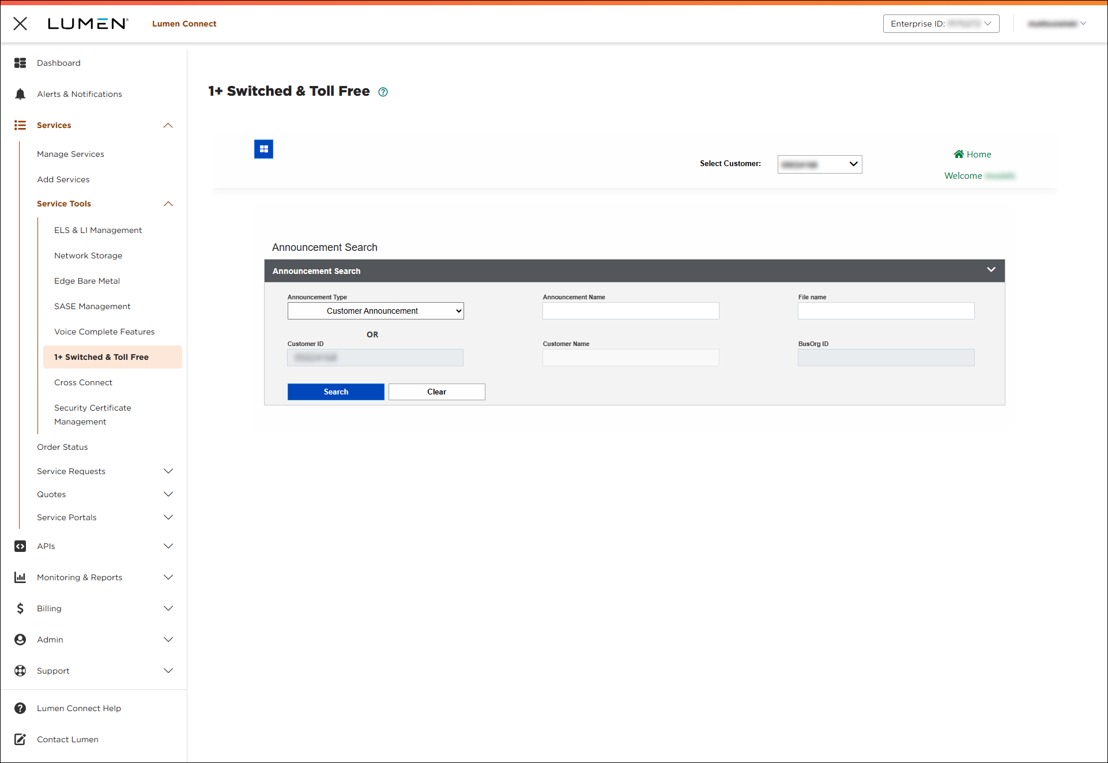Expand the Service Requests chevron
Image resolution: width=1108 pixels, height=763 pixels.
click(x=168, y=471)
